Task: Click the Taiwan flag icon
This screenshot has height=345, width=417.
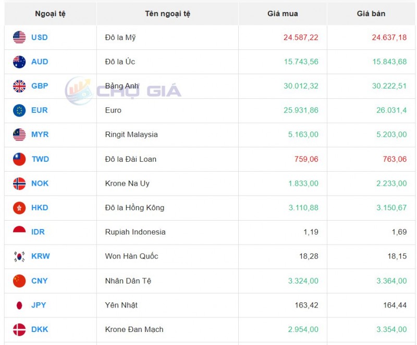Action: (19, 159)
